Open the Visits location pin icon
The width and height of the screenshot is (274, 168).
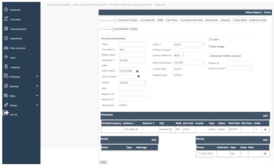click(6, 57)
